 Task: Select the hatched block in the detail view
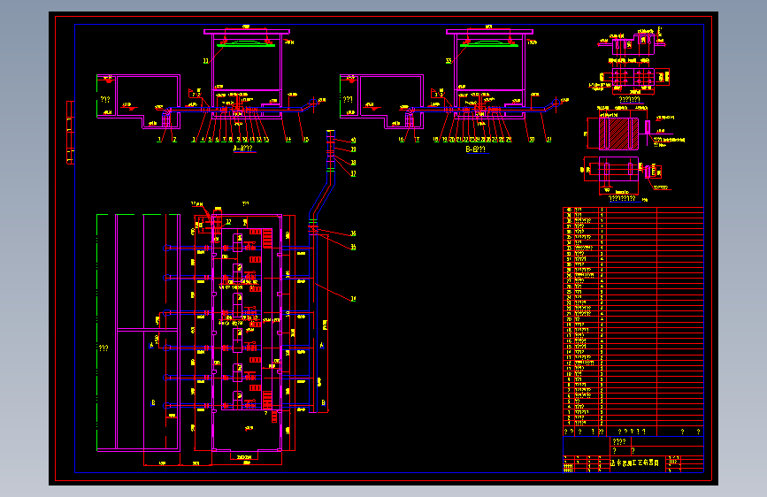click(x=618, y=133)
